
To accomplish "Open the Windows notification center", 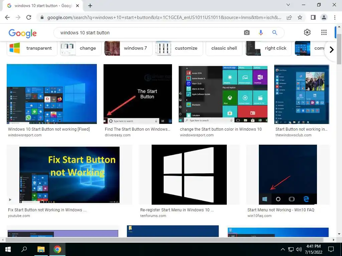I will pos(331,249).
